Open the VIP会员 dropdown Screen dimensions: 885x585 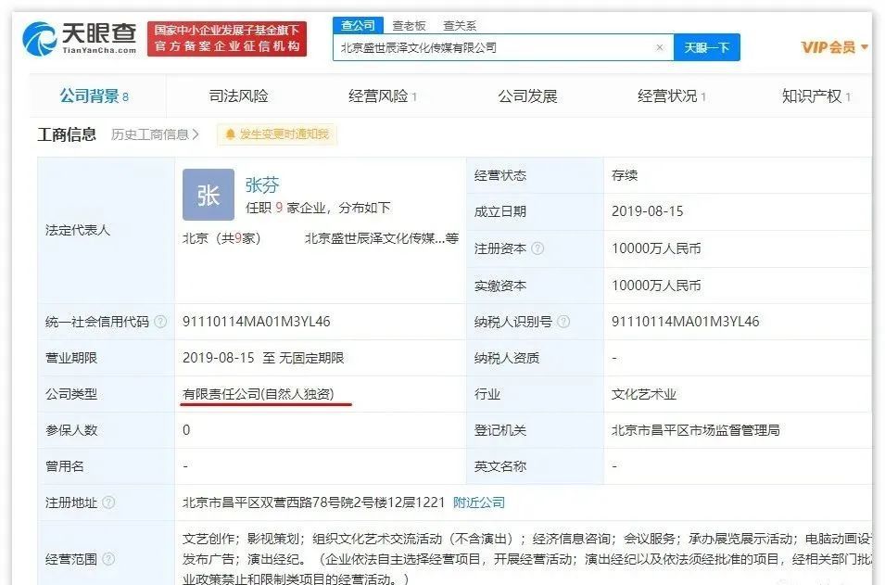click(x=834, y=47)
